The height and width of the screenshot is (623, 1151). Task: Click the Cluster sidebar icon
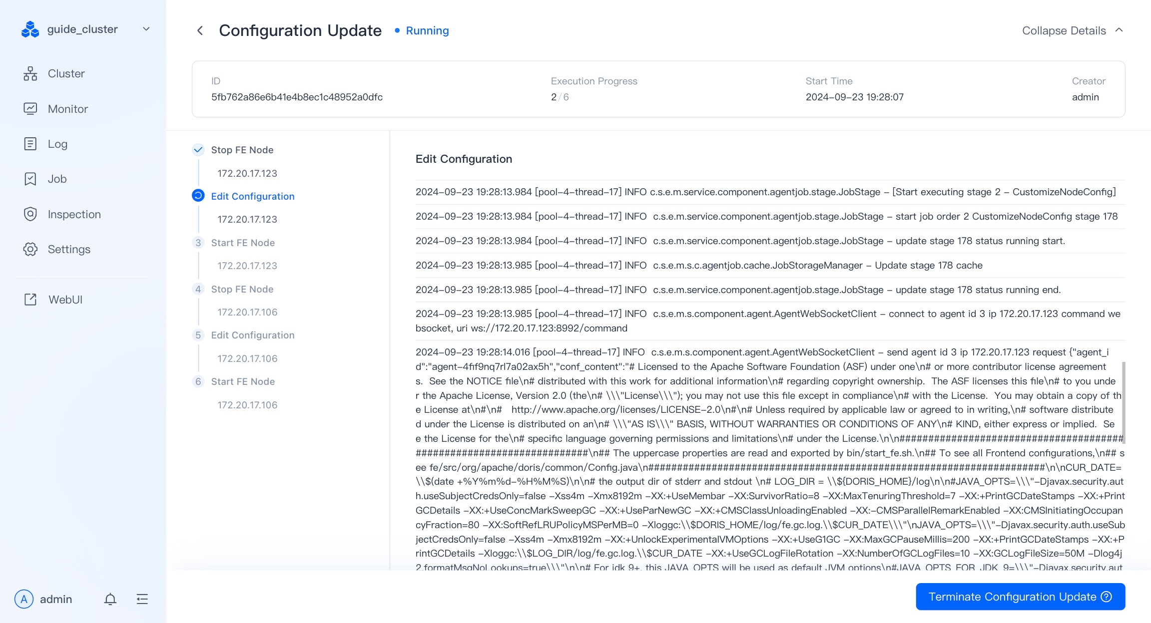pos(30,73)
